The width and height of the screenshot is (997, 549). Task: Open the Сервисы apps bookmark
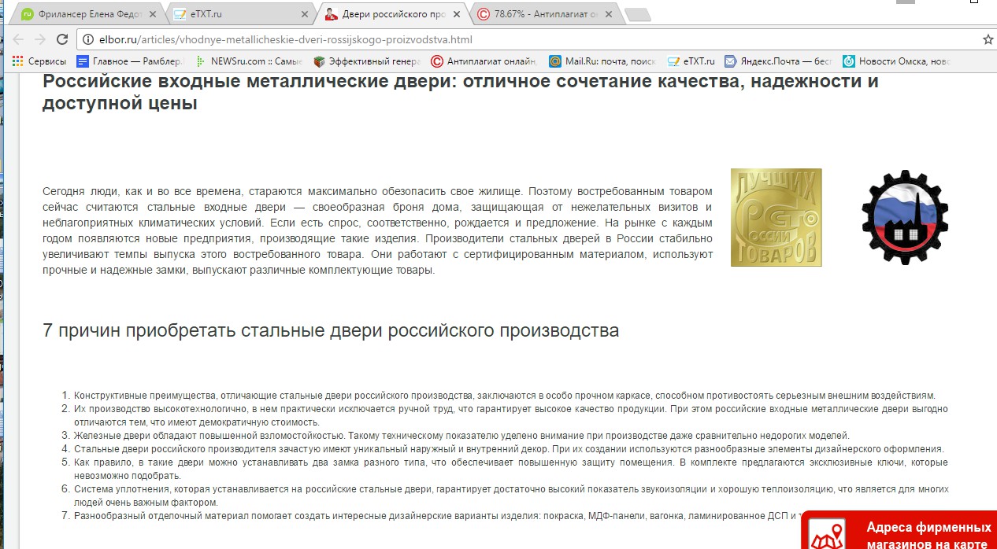point(40,61)
